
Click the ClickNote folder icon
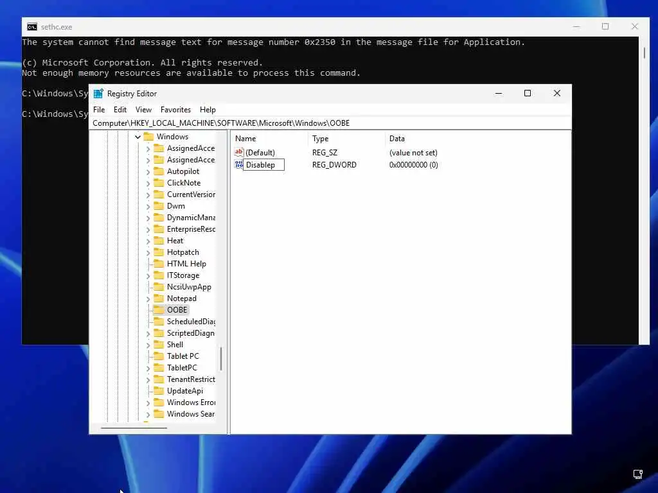click(x=159, y=183)
